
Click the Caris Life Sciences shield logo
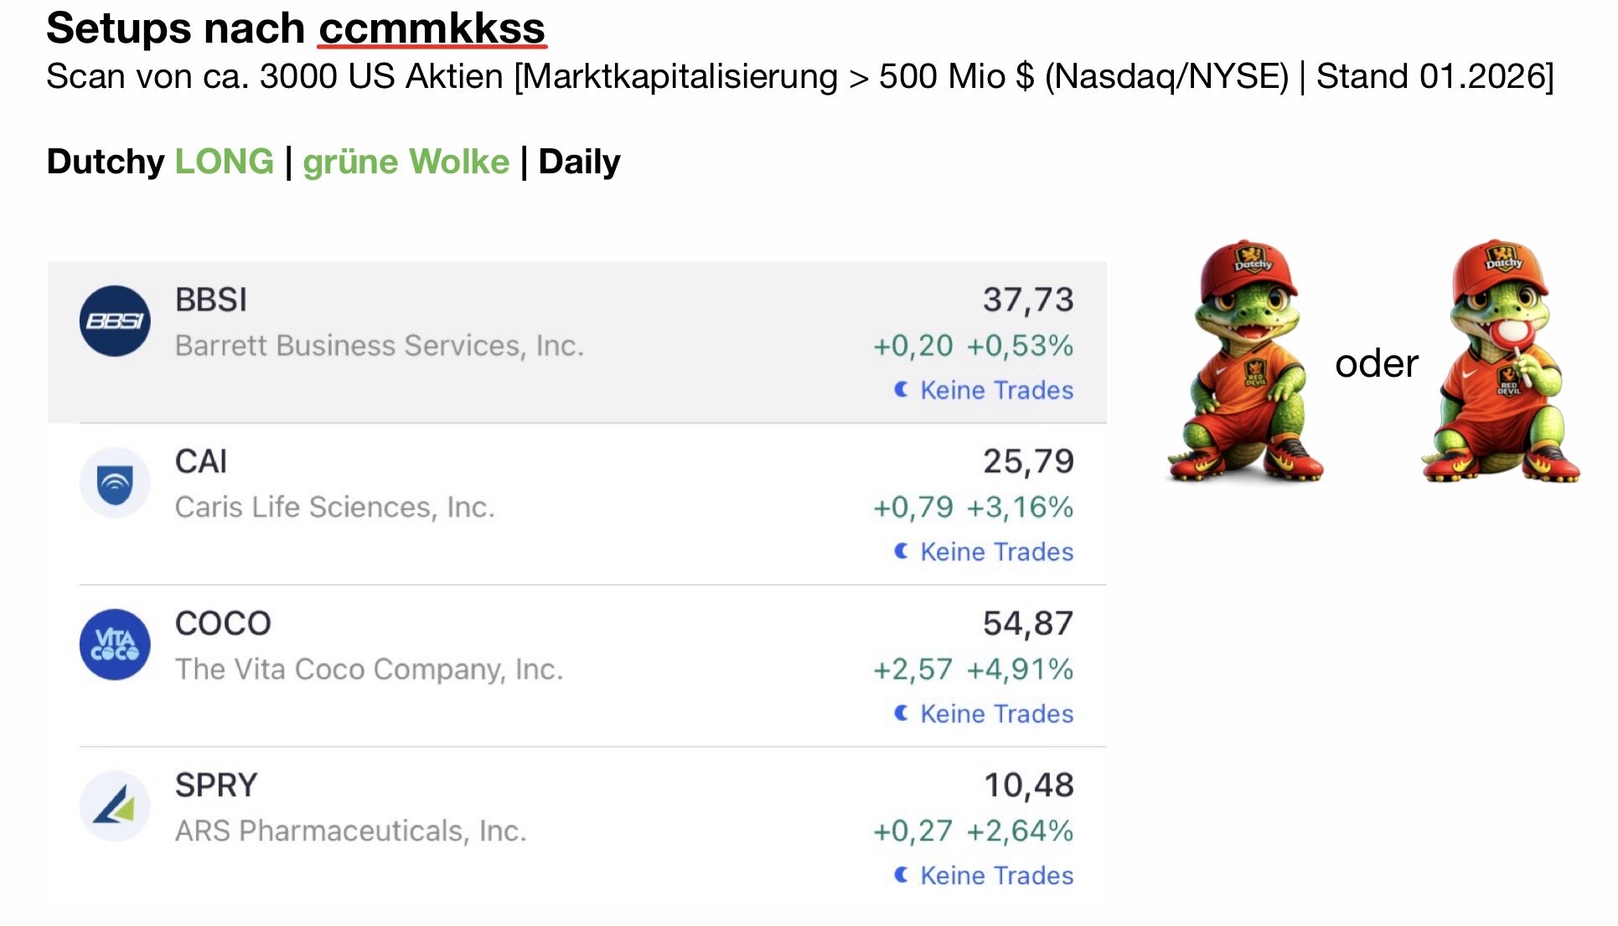click(115, 483)
